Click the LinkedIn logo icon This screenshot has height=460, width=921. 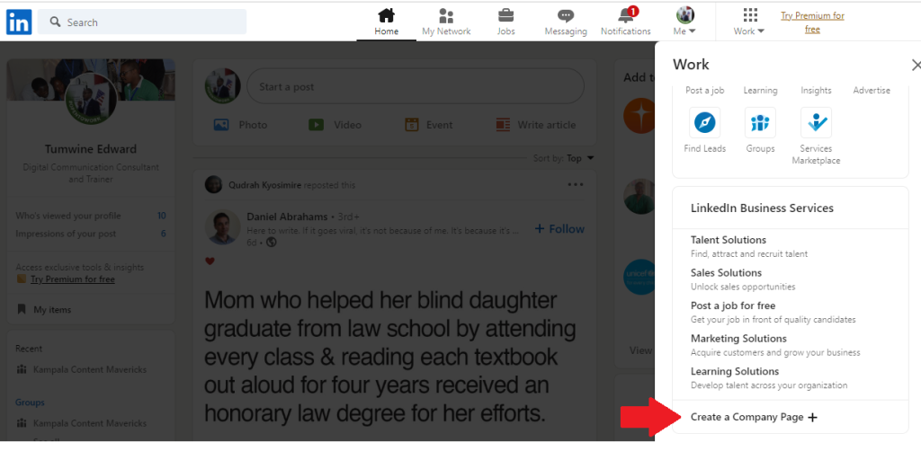coord(19,22)
